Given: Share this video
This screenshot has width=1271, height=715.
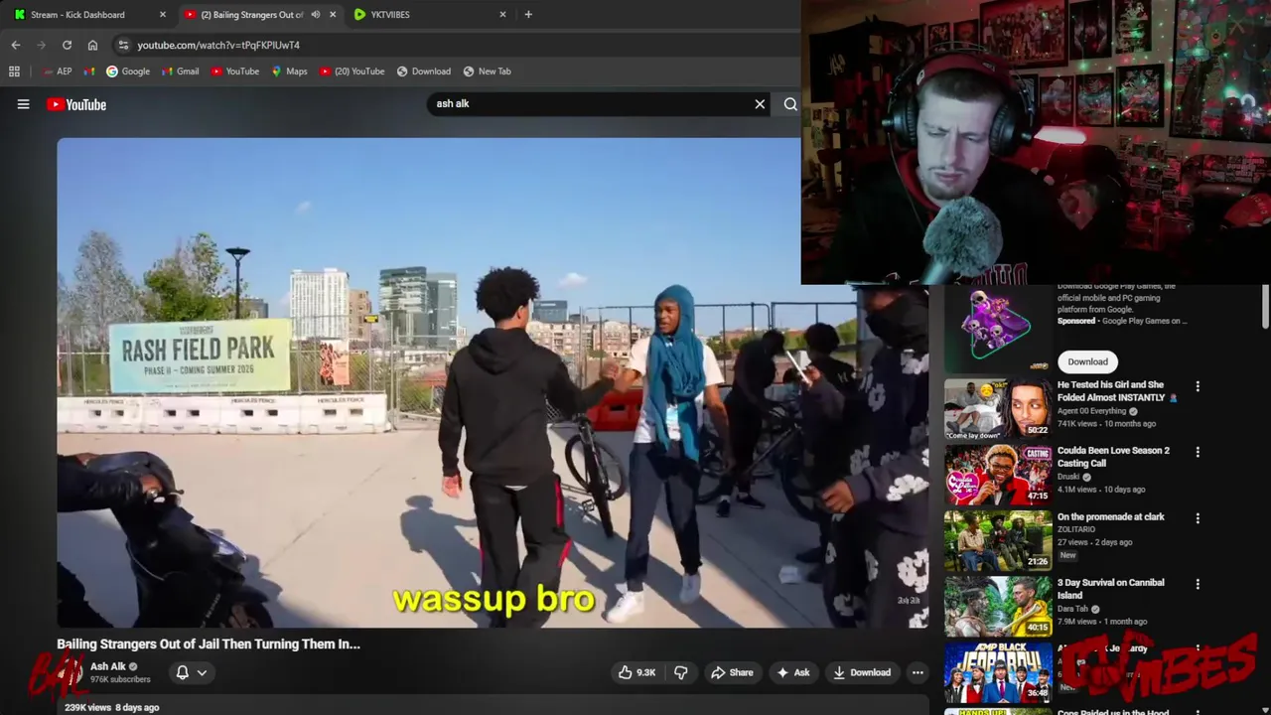Looking at the screenshot, I should click(x=732, y=672).
